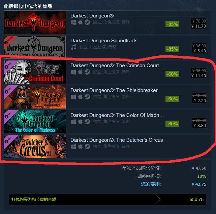Click Windows icon under Darkest Dungeon® base game
The image size is (216, 214).
(73, 22)
